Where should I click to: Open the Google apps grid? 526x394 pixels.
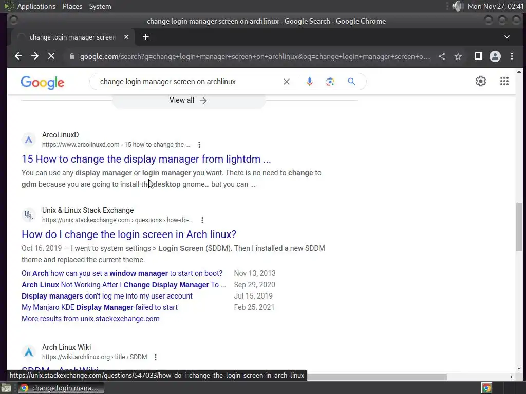click(504, 81)
